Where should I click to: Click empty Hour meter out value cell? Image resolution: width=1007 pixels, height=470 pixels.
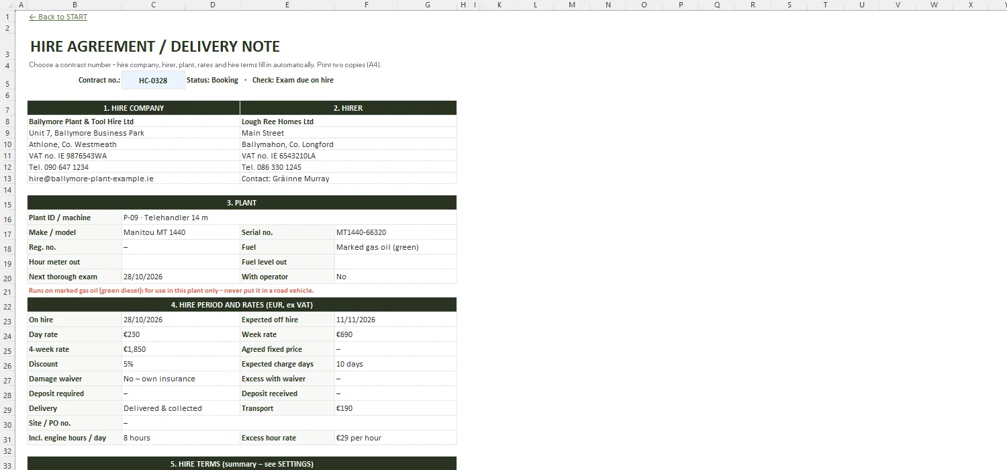click(181, 262)
